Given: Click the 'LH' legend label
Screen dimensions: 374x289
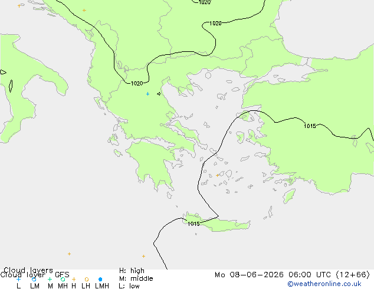Looking at the screenshot, I should point(86,285).
